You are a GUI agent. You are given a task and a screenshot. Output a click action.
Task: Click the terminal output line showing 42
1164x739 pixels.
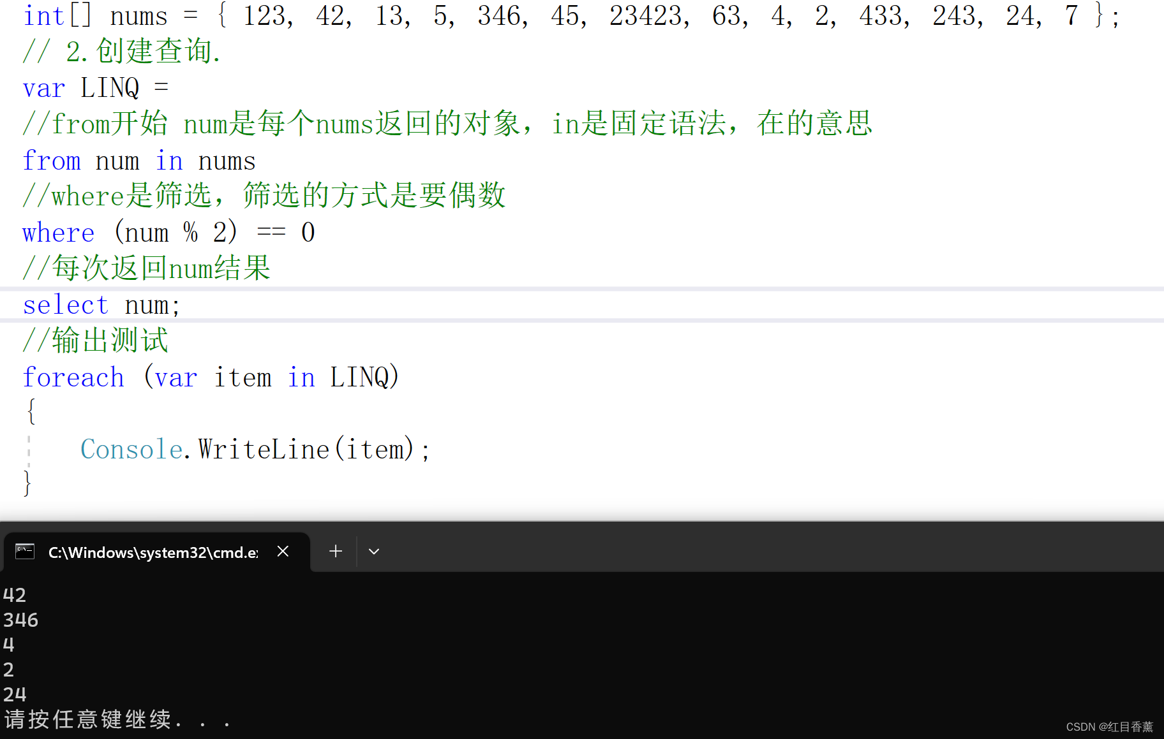14,594
